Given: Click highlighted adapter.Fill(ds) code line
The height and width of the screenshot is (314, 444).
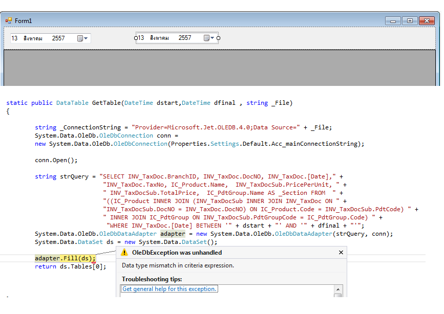Looking at the screenshot, I should point(65,258).
